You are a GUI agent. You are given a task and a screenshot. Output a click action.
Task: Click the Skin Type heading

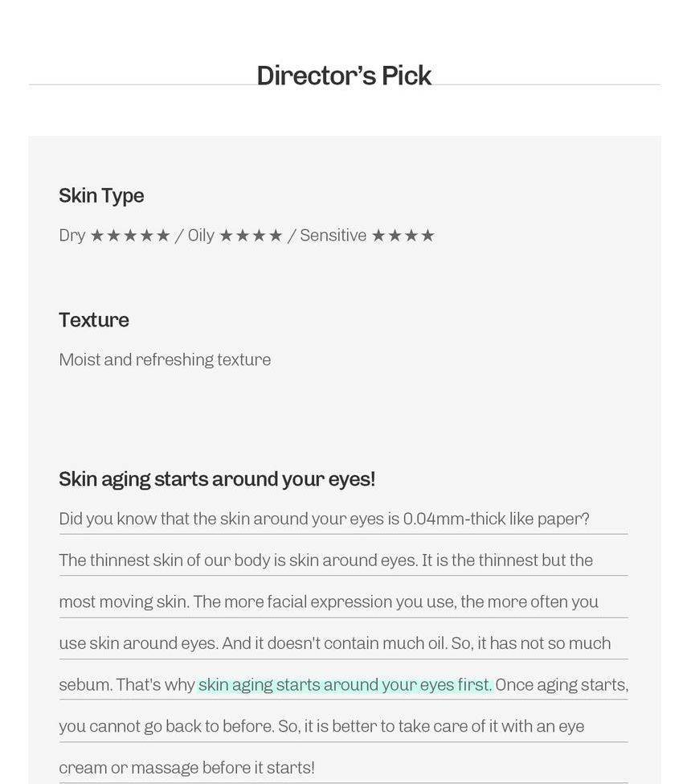101,195
